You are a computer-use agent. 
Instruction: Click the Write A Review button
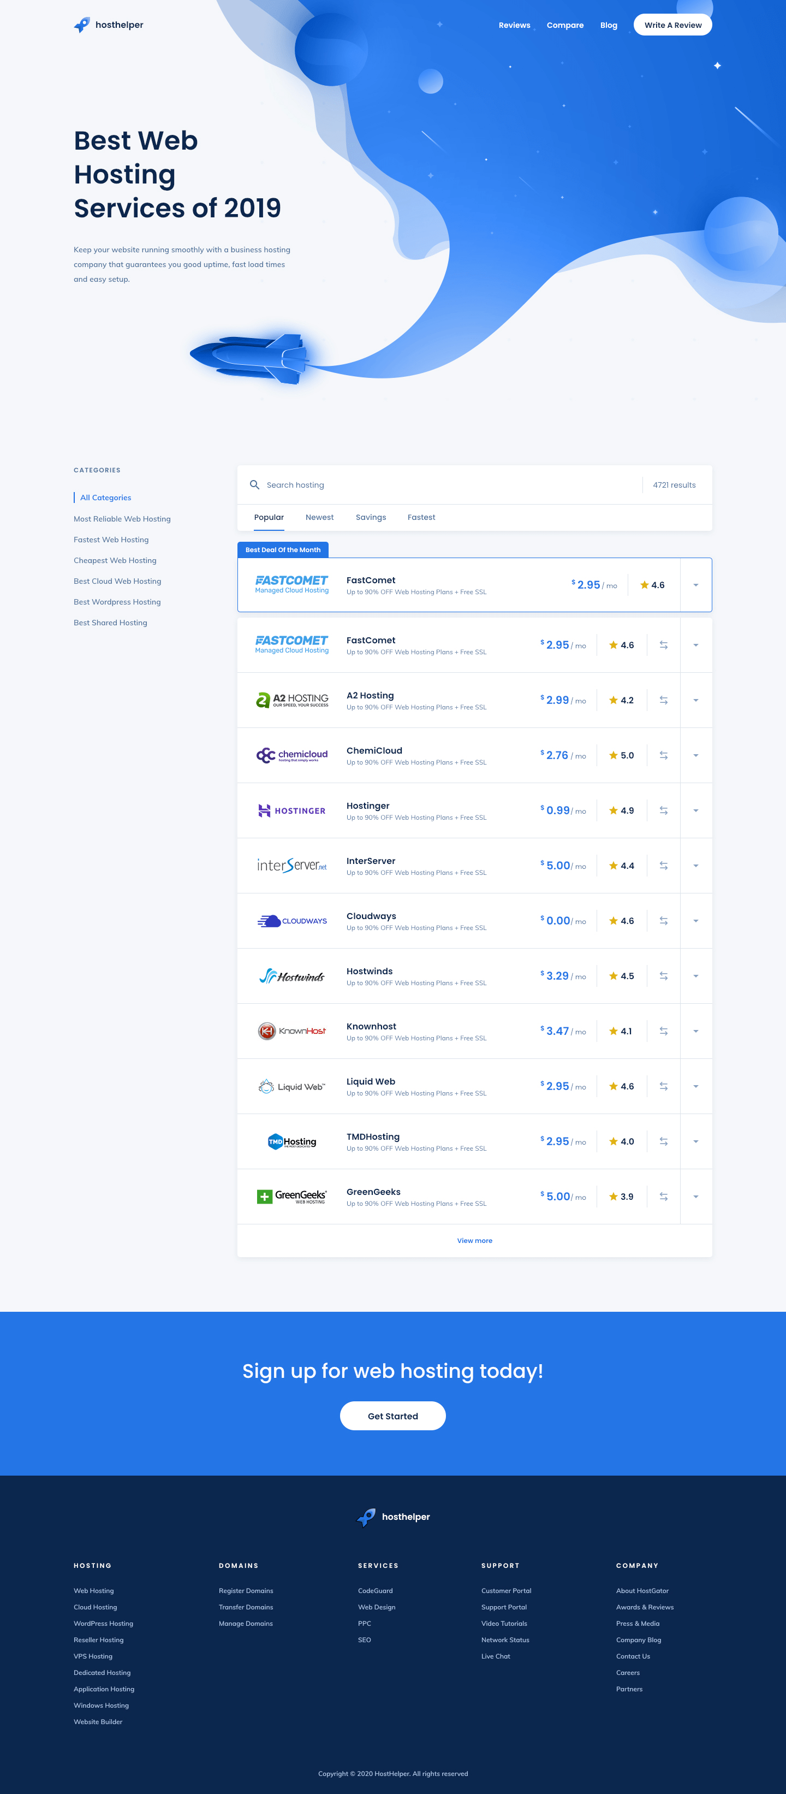[x=672, y=25]
